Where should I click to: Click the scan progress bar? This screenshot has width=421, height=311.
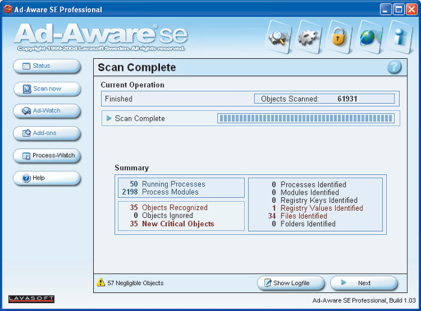(306, 118)
